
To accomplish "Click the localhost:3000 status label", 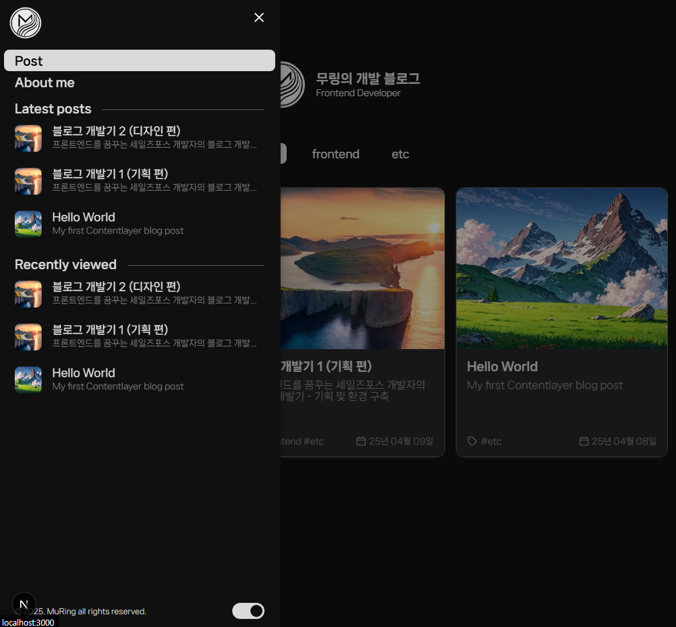I will tap(28, 622).
